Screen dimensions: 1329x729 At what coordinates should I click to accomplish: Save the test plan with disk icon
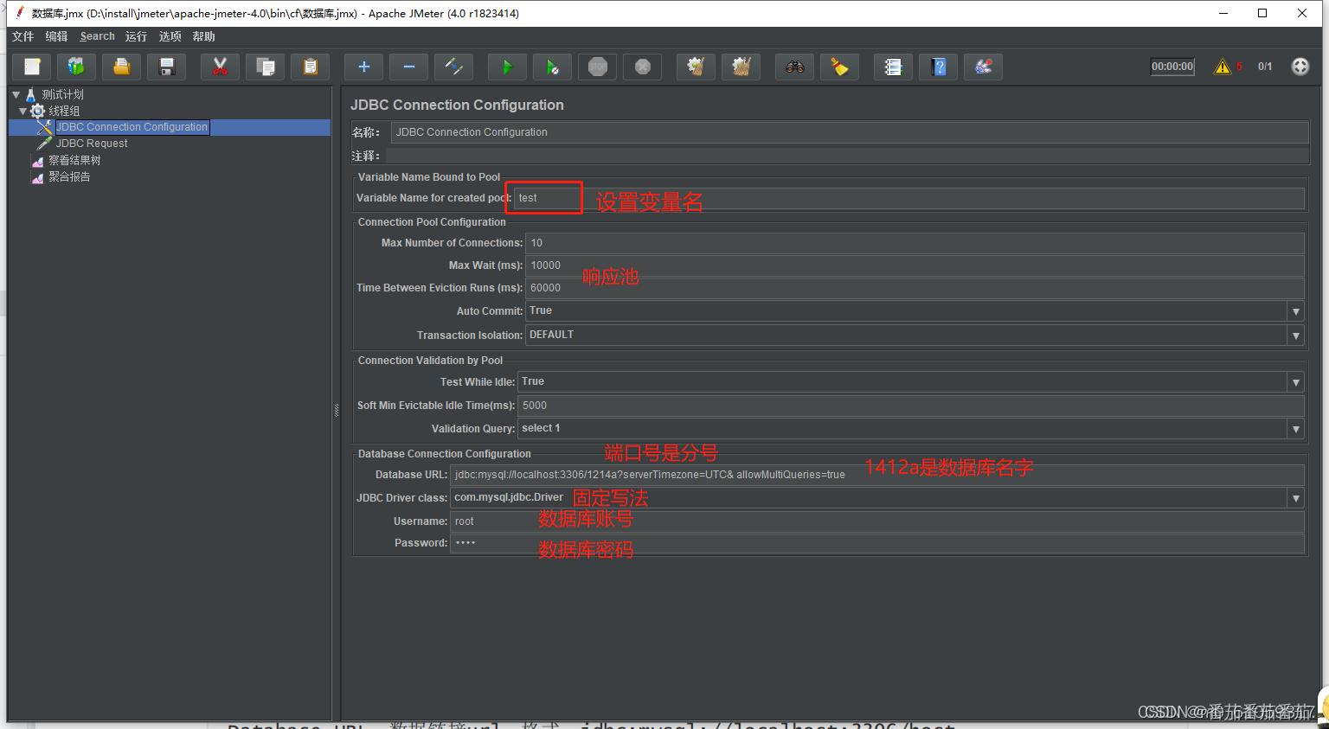[x=167, y=67]
